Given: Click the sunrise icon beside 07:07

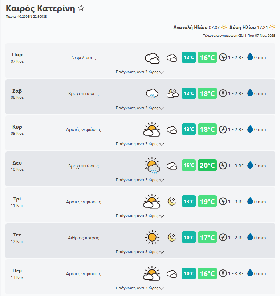Looking at the screenshot, I should [224, 27].
